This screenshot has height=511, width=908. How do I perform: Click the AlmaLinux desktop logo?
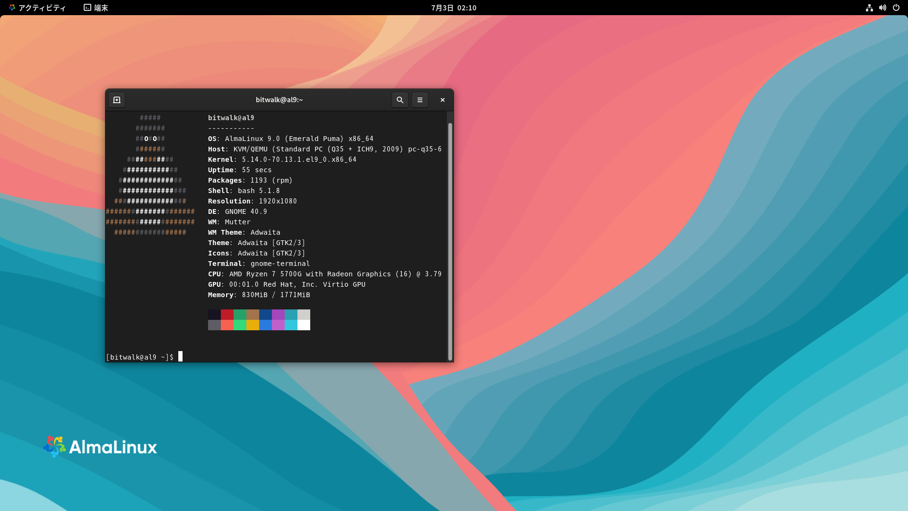100,447
